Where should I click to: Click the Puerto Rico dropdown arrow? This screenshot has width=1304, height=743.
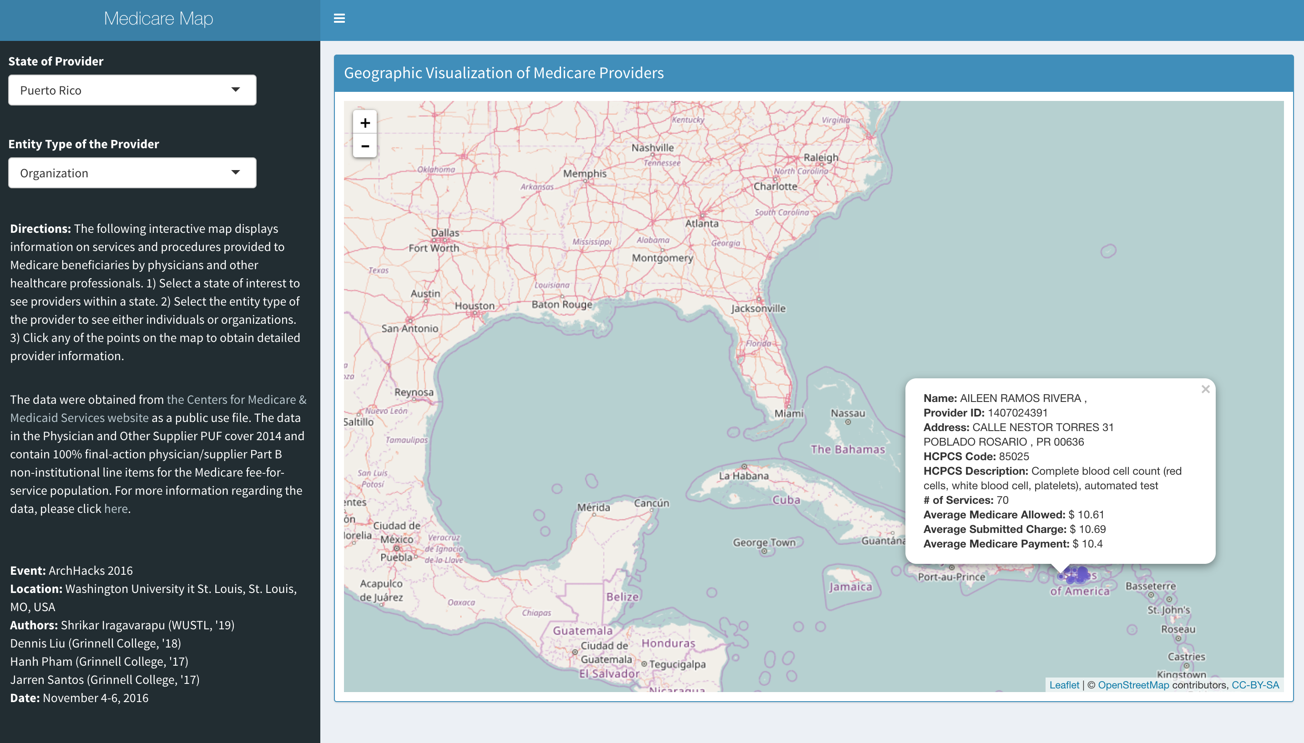coord(235,90)
